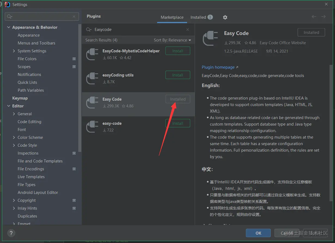Viewport: 335px width, 243px height.
Task: Open Code Editing settings
Action: [29, 122]
